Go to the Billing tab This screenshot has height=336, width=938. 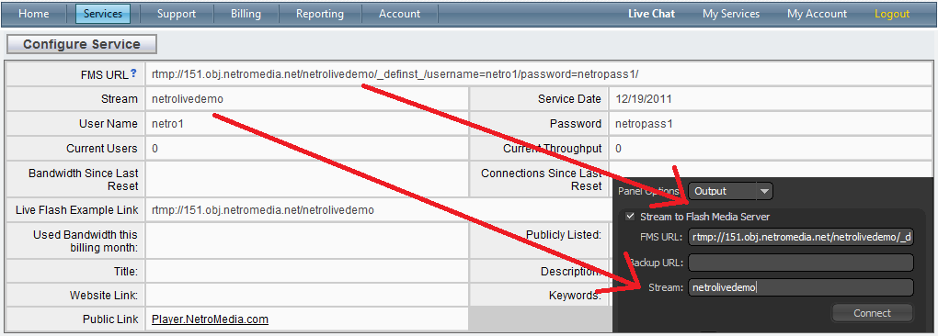pos(246,14)
